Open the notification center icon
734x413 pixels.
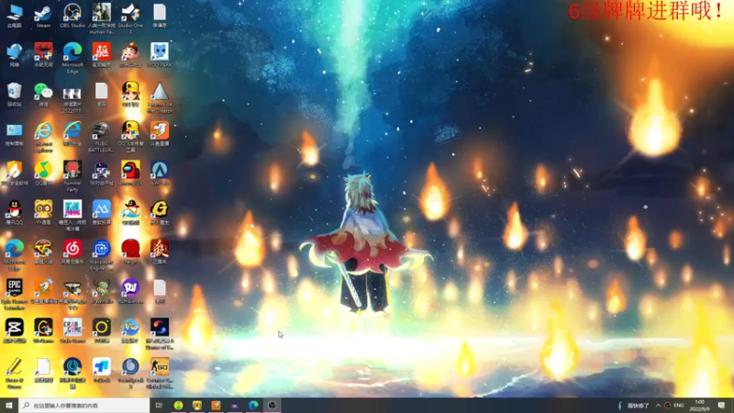(x=722, y=406)
